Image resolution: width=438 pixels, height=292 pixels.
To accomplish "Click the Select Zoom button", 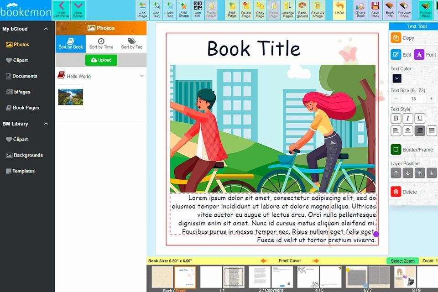I will [402, 261].
